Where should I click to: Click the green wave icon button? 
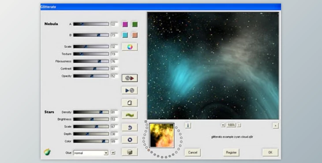pyautogui.click(x=130, y=115)
